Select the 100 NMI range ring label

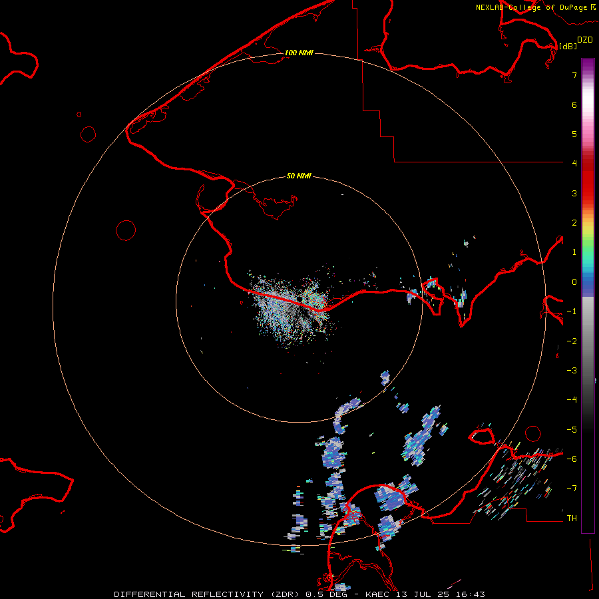point(299,53)
